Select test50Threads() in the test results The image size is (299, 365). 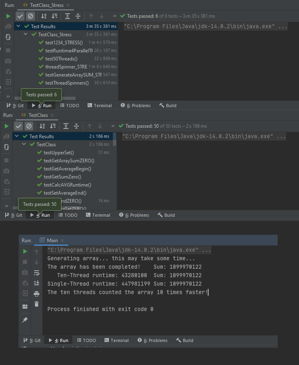(61, 58)
